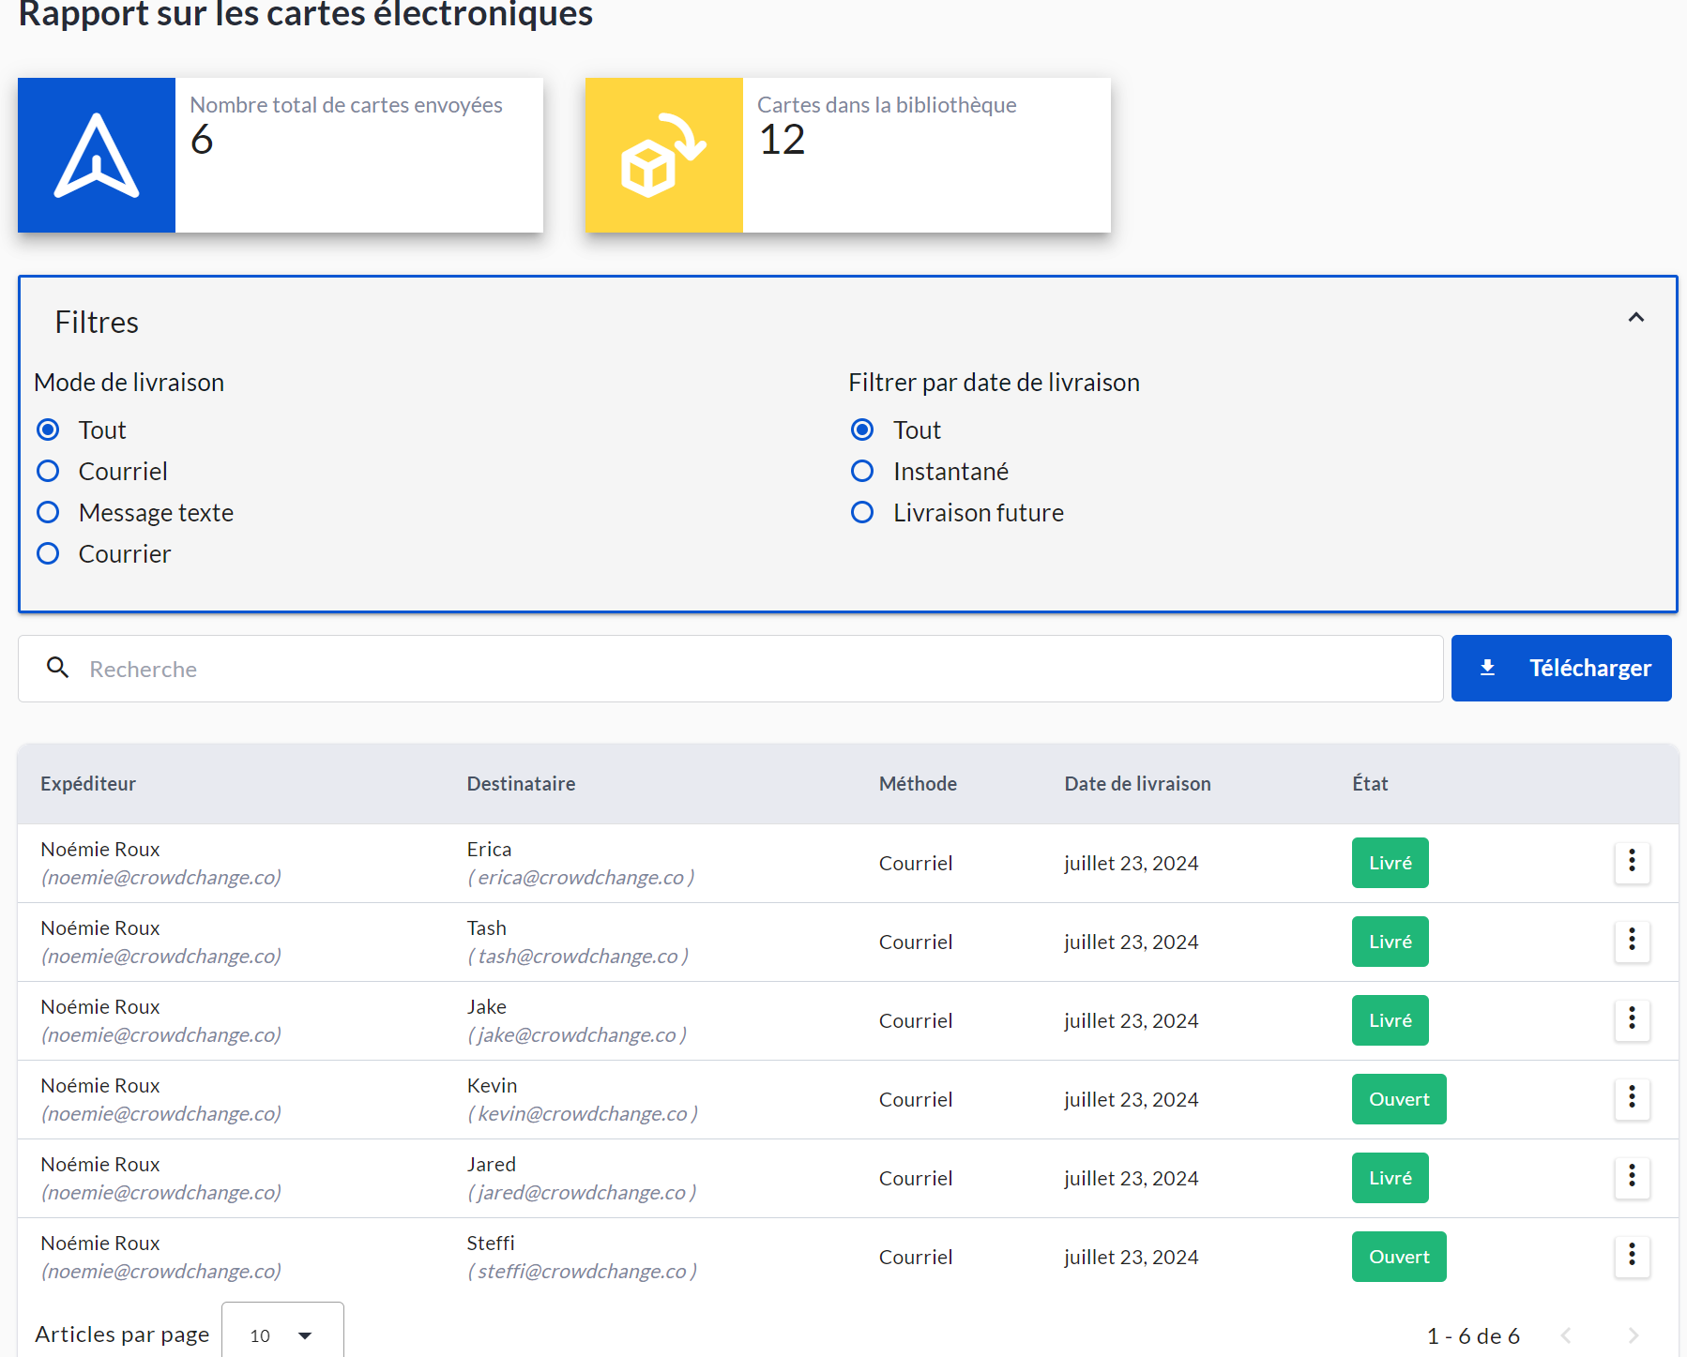
Task: Open the three-dot menu for Tash's row
Action: (x=1632, y=941)
